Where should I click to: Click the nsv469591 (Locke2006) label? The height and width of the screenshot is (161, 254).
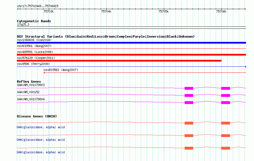tap(35, 52)
